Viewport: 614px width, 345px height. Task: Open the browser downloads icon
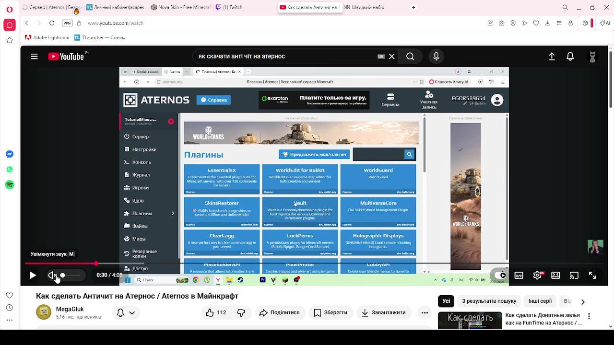[x=547, y=23]
